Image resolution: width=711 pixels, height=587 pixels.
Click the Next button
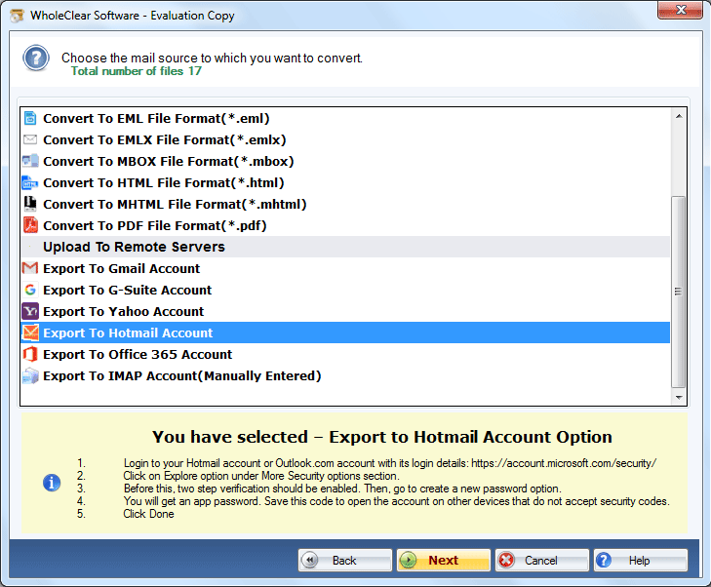(x=444, y=561)
